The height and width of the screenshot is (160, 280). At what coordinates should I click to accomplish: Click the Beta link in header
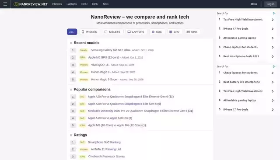254,4
